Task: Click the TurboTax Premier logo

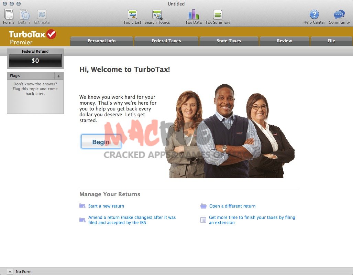Action: point(32,37)
